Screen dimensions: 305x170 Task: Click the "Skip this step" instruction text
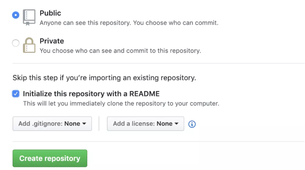tap(104, 78)
